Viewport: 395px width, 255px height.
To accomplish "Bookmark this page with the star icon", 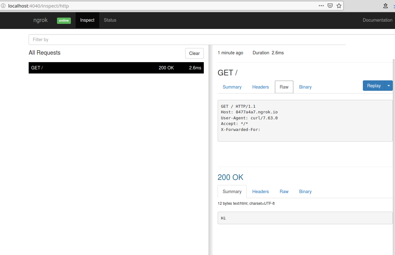I will click(x=339, y=6).
